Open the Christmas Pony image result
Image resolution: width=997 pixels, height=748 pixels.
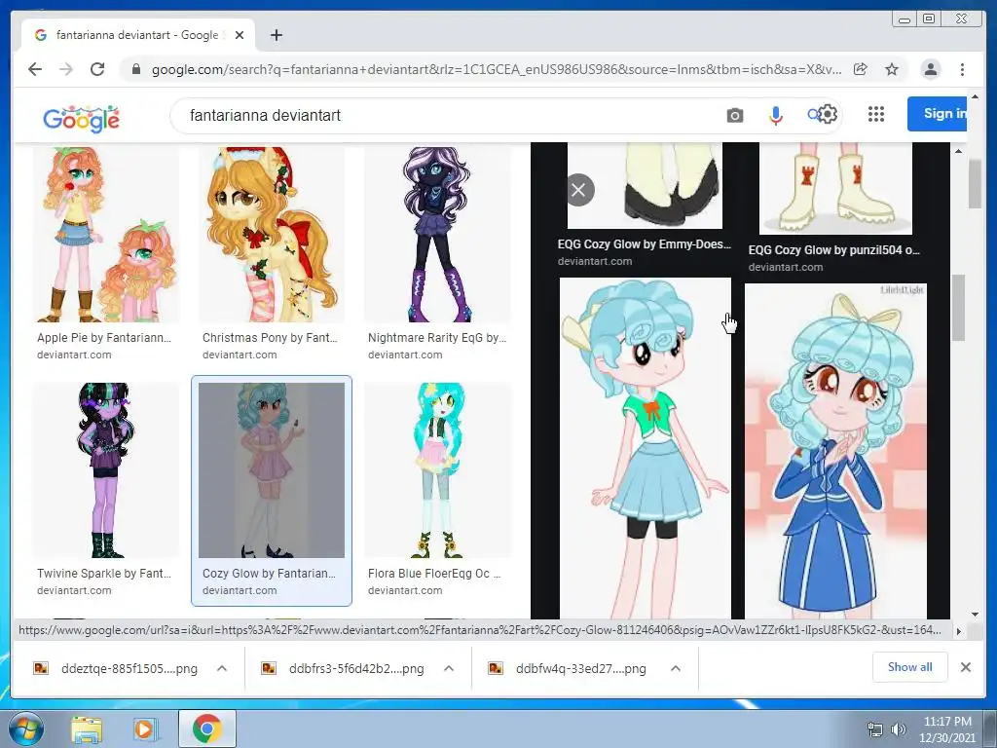(x=272, y=234)
